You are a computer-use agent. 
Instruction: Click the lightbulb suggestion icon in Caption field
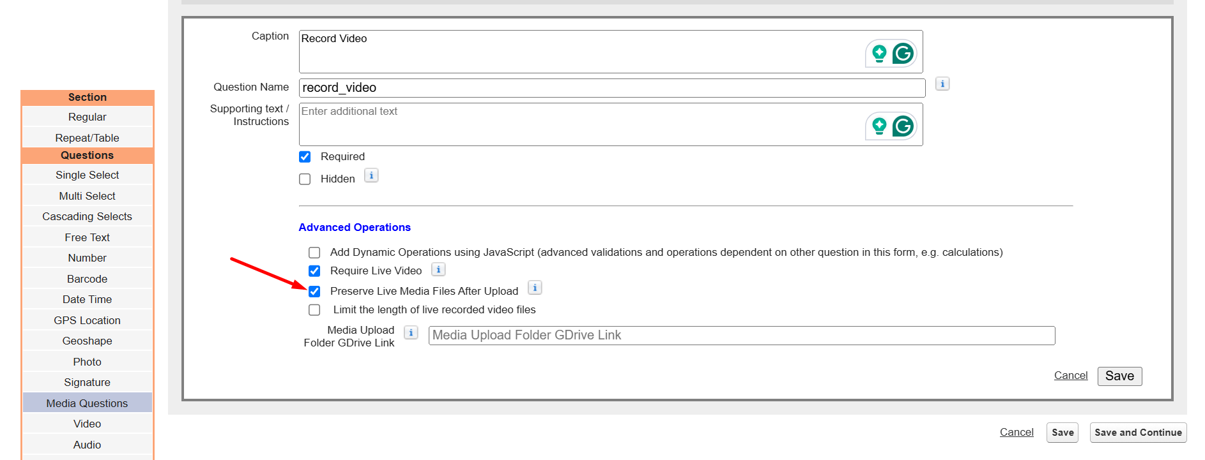point(879,54)
